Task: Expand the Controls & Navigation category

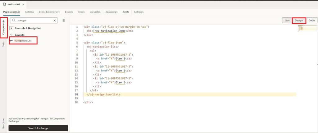Action: (x=11, y=28)
